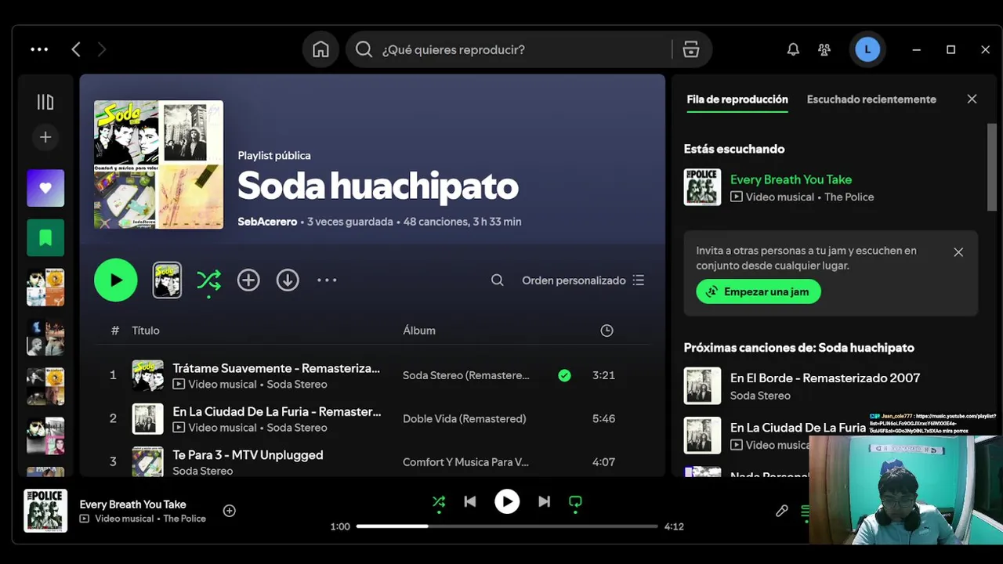Go forward with the right arrow
Screen dimensions: 1003x564
(101, 49)
